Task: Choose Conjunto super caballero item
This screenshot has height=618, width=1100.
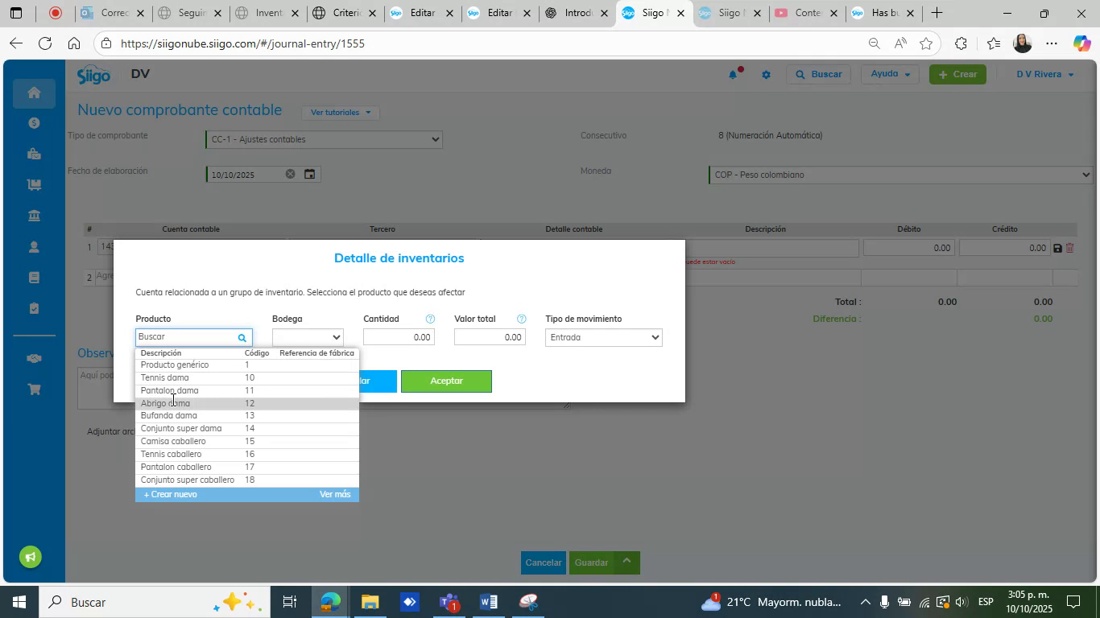Action: click(x=247, y=480)
